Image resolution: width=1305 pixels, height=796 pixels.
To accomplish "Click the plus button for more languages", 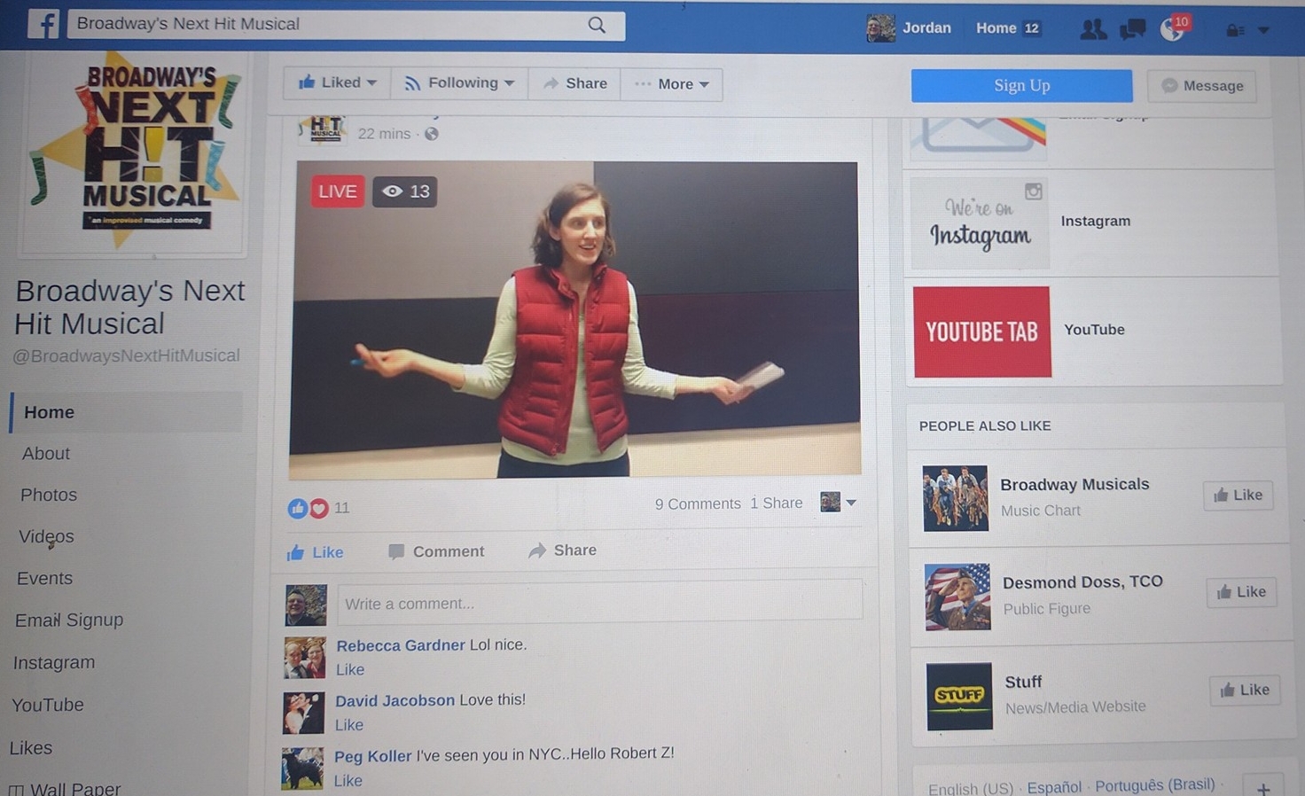I will [x=1263, y=786].
